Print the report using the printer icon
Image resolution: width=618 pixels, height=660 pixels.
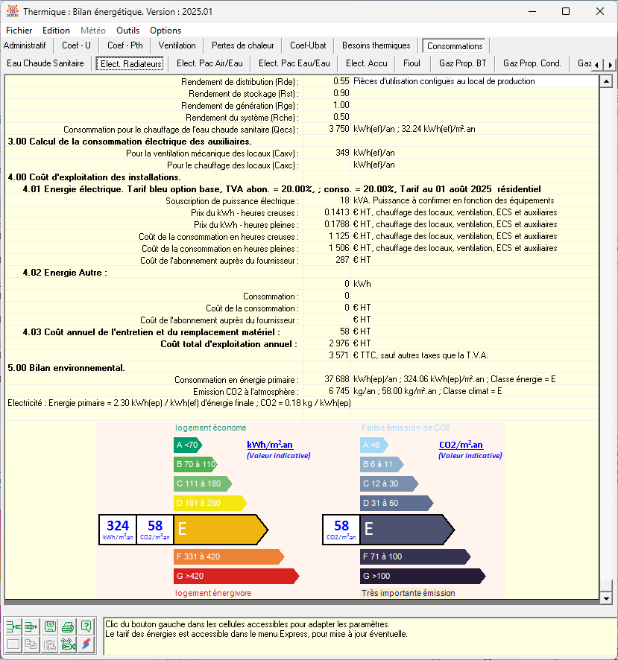(x=69, y=626)
